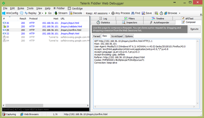Select tunnel session 84
This screenshot has width=204, height=118.
45,41
